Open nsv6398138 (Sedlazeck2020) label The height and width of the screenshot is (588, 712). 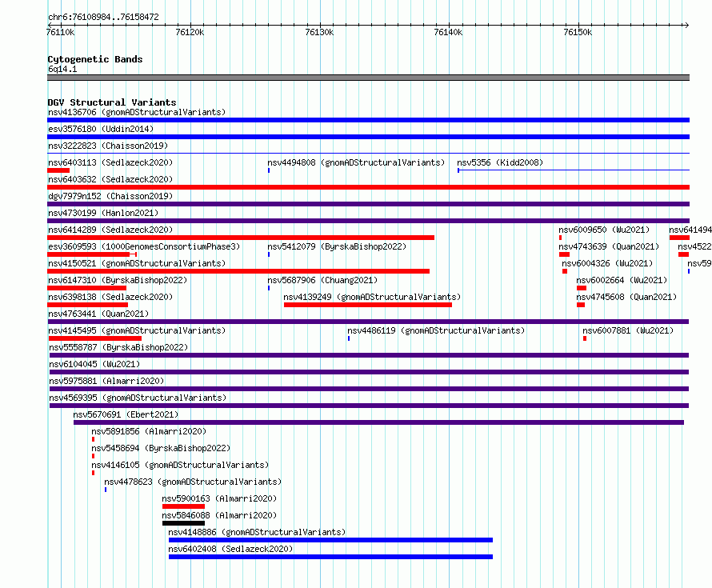click(110, 297)
